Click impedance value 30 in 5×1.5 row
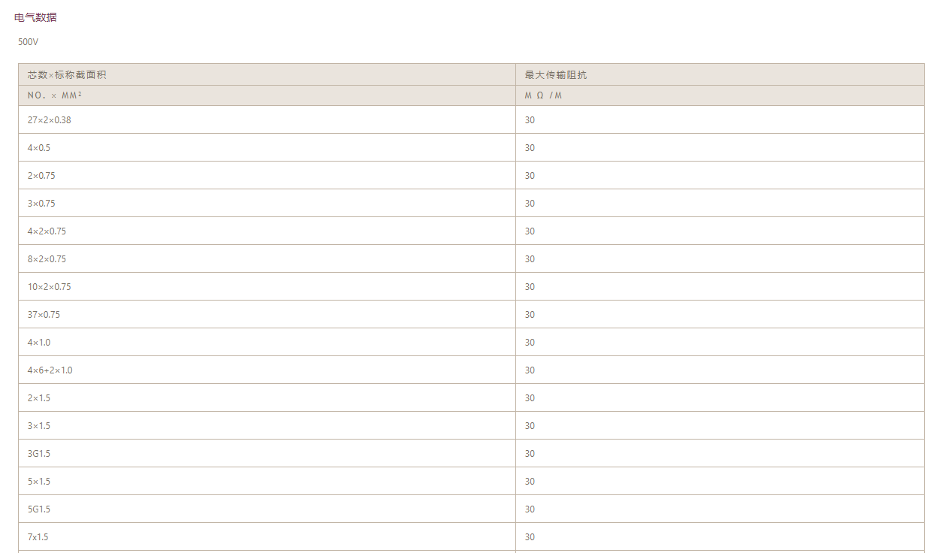This screenshot has width=930, height=553. click(530, 482)
